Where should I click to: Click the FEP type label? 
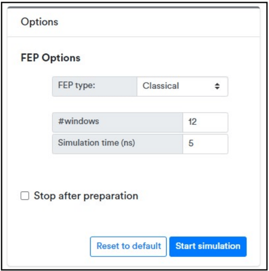[x=77, y=85]
